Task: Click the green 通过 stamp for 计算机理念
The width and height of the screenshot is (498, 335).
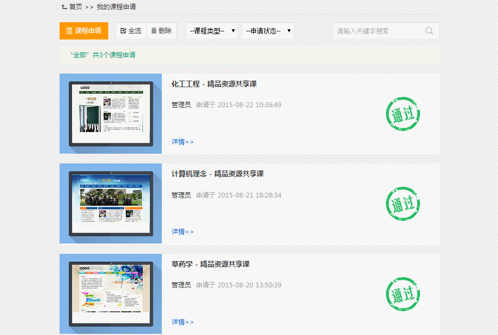Action: (403, 204)
